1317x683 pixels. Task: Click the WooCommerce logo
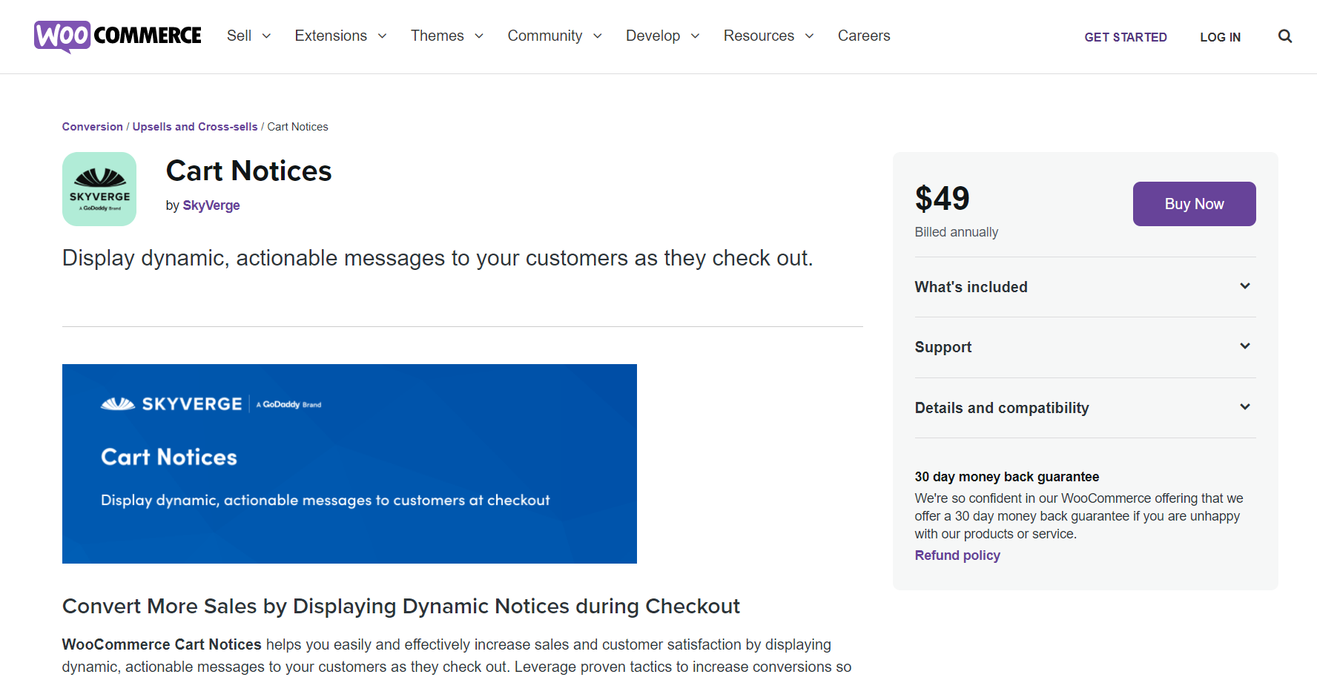(118, 36)
